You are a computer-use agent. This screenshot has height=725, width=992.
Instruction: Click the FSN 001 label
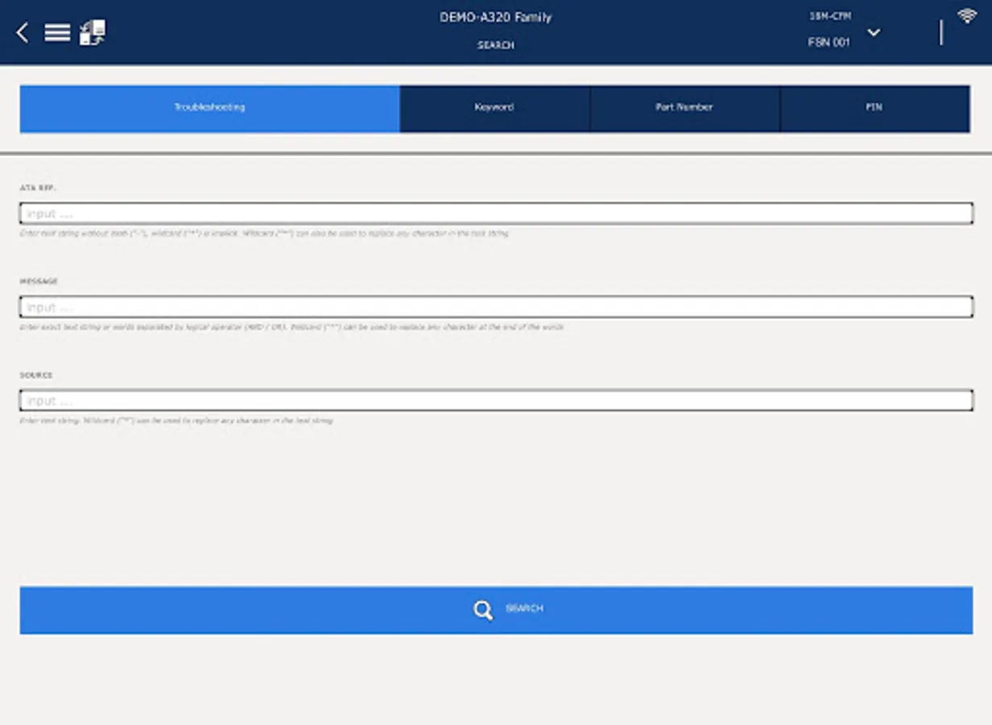(829, 42)
